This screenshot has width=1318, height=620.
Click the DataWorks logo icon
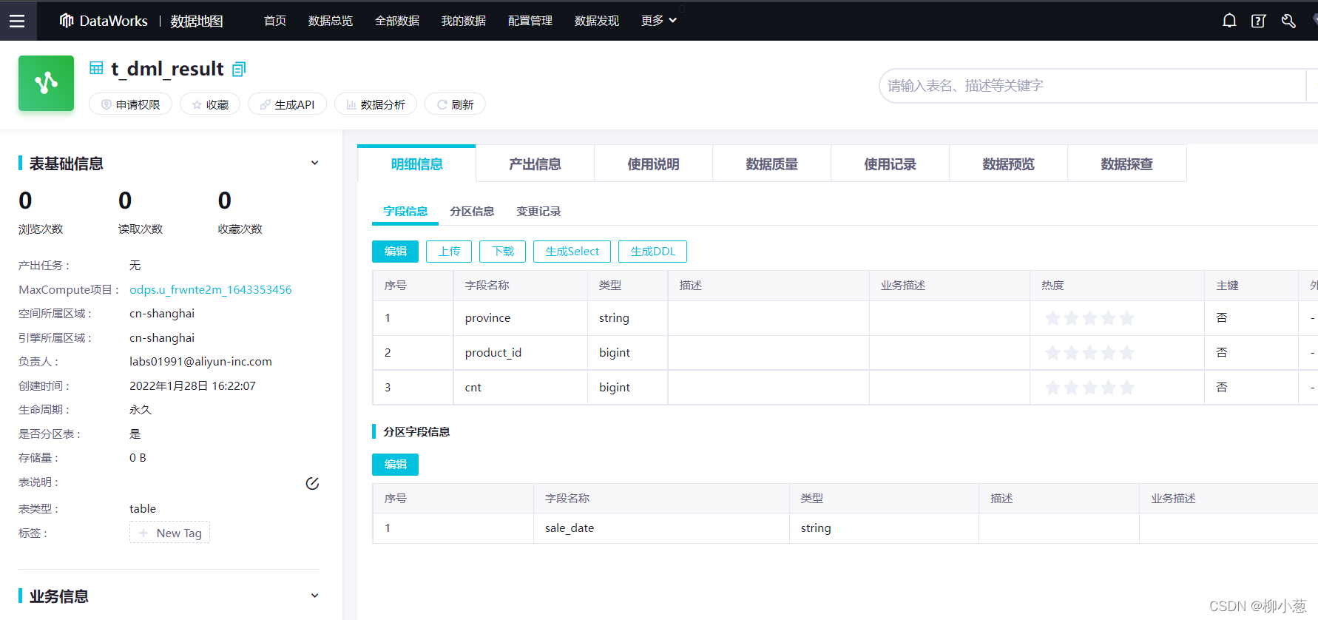tap(67, 21)
